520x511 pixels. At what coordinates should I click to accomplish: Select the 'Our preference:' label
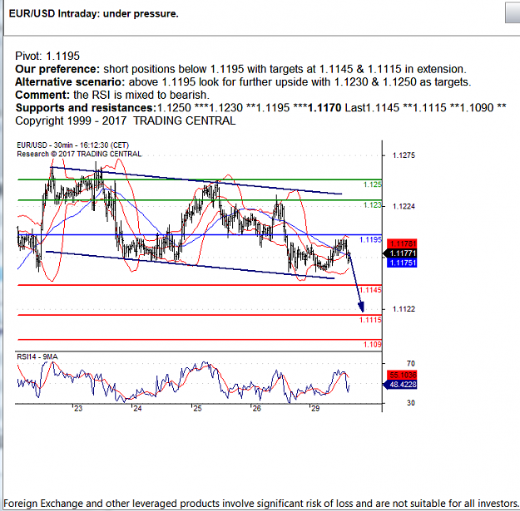click(x=57, y=69)
